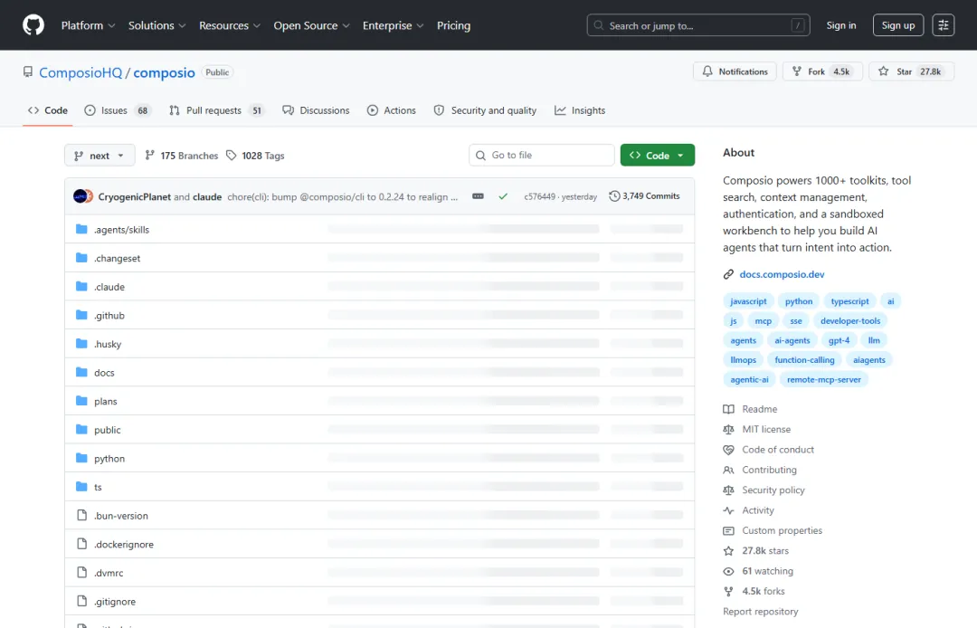977x628 pixels.
Task: Click the Notifications bell button
Action: pos(735,71)
